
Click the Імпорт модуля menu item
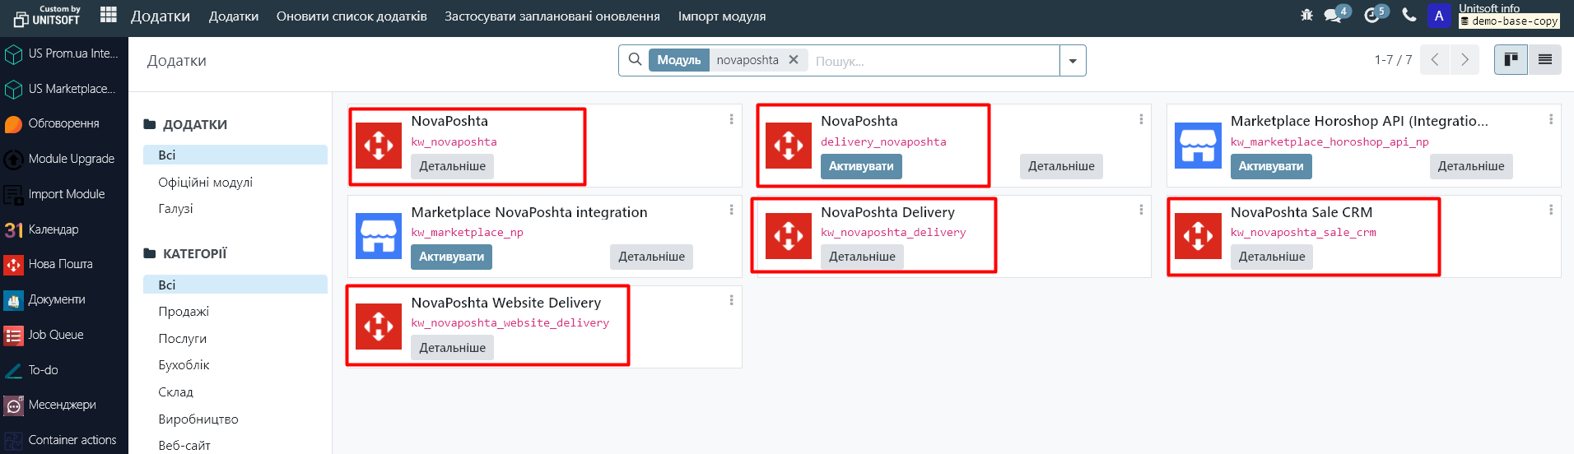tap(721, 16)
